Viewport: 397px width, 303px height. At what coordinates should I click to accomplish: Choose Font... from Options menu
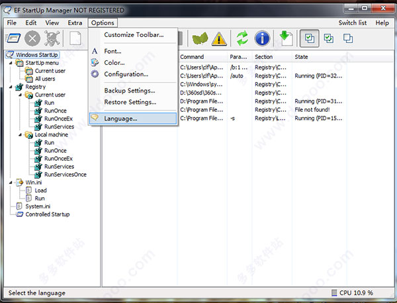133,51
